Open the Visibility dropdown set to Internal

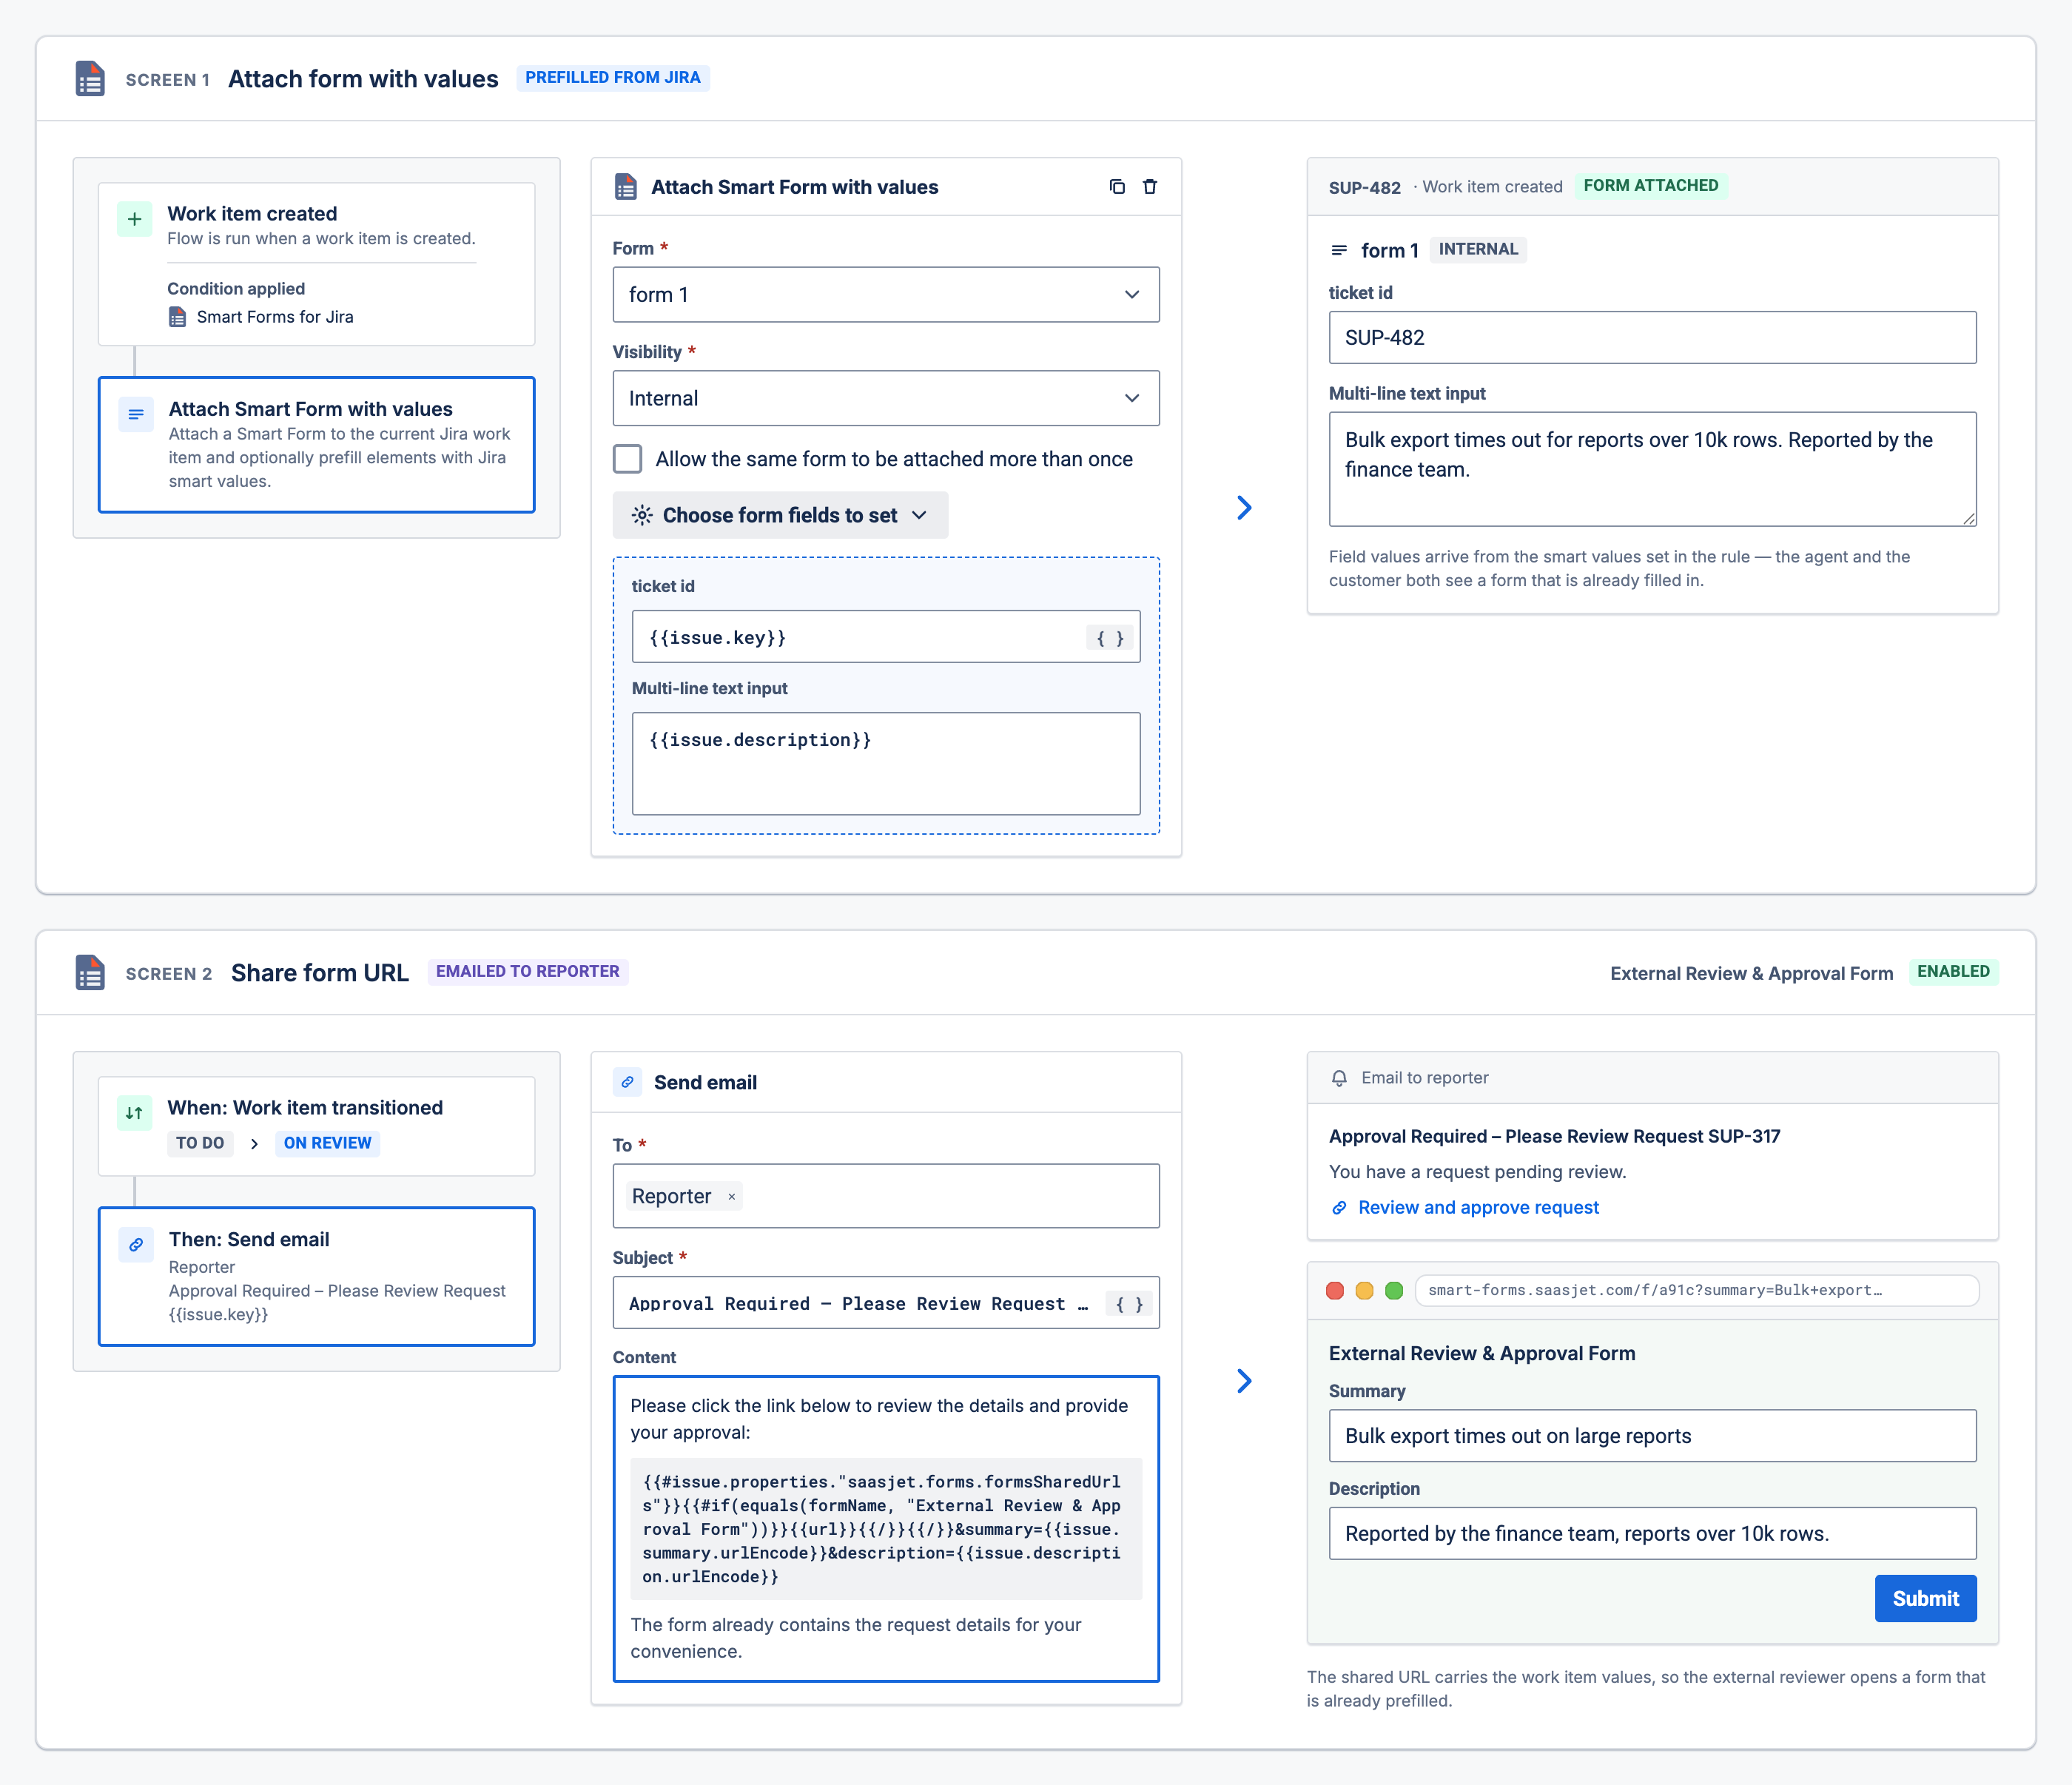pos(886,398)
